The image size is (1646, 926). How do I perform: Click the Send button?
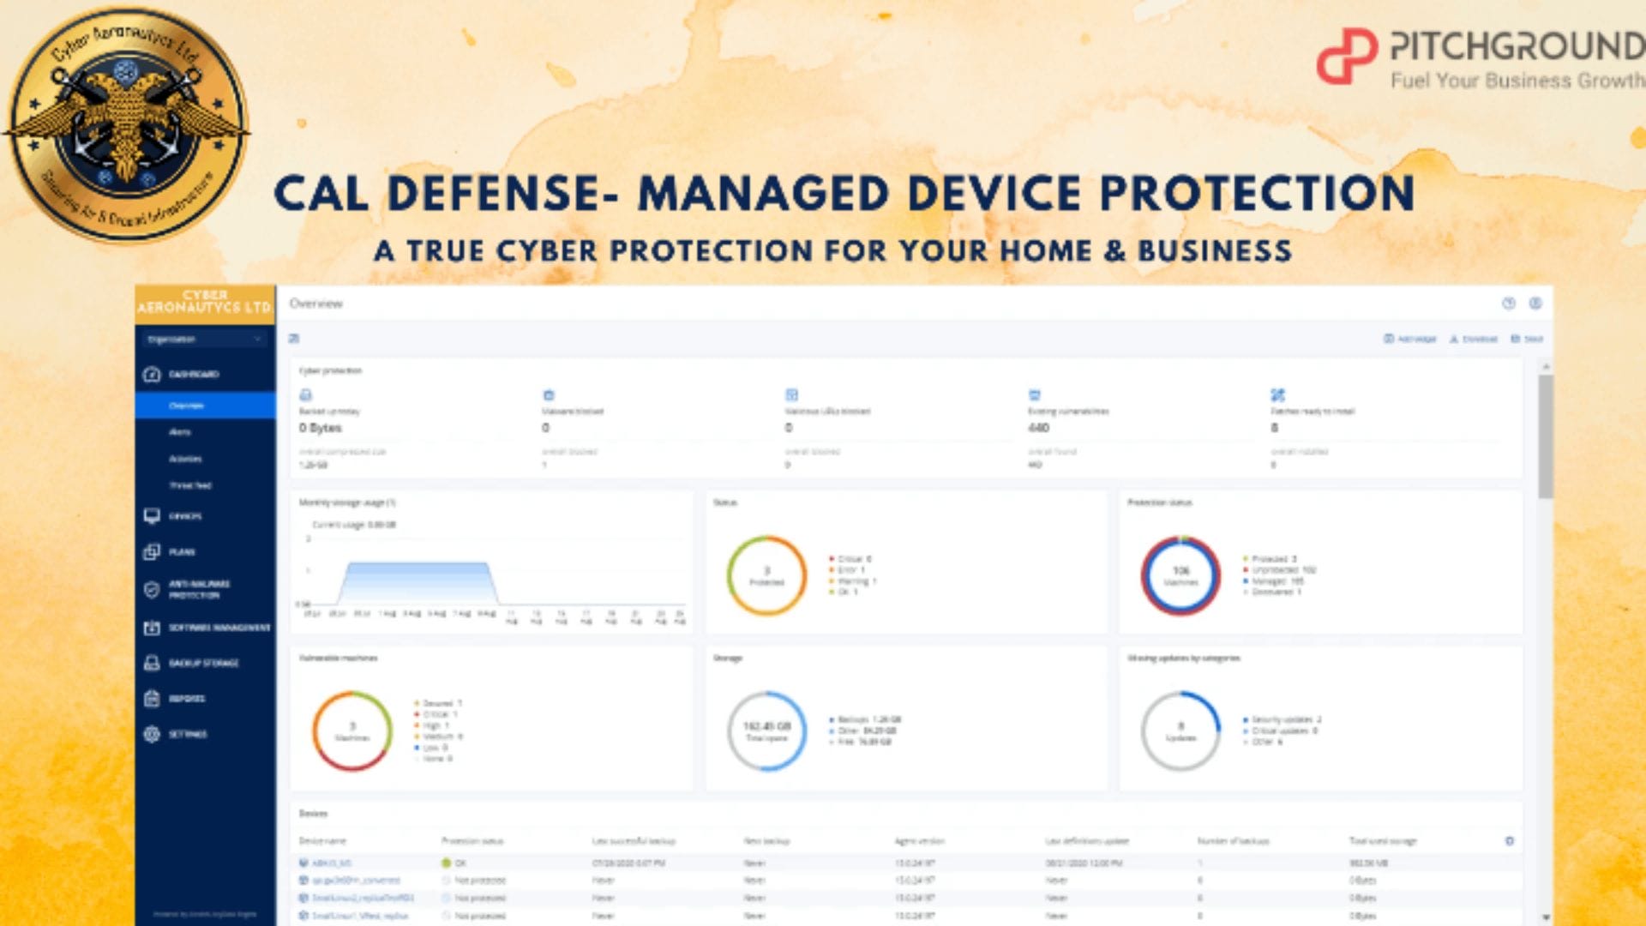tap(1527, 340)
